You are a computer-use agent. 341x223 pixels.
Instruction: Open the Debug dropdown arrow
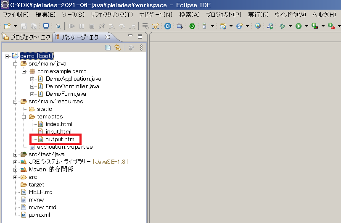click(x=290, y=26)
